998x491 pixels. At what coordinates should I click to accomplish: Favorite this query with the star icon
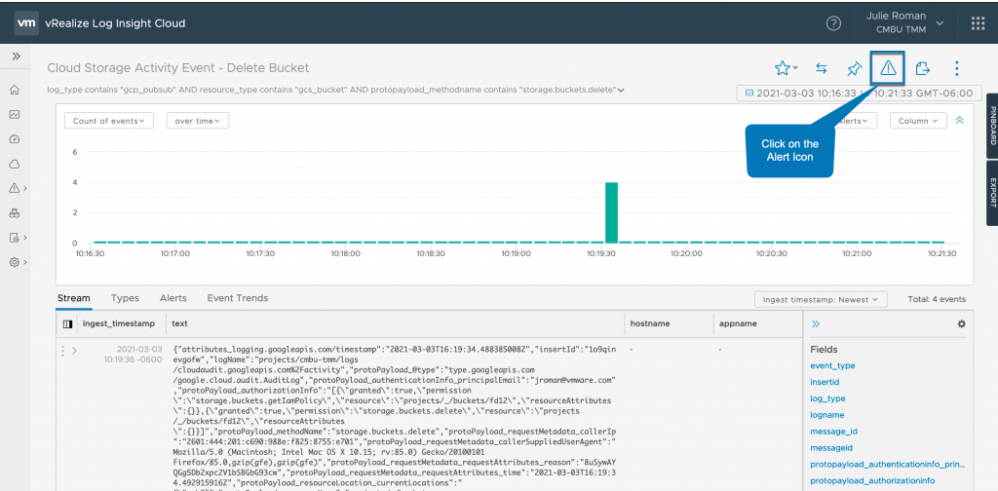[x=782, y=68]
